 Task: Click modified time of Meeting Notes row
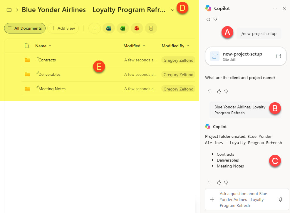pos(140,89)
